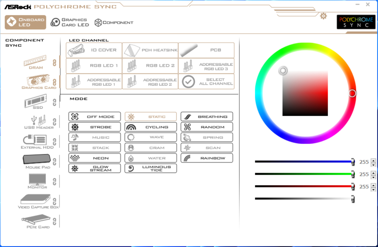Toggle SSD sync link

(54, 102)
